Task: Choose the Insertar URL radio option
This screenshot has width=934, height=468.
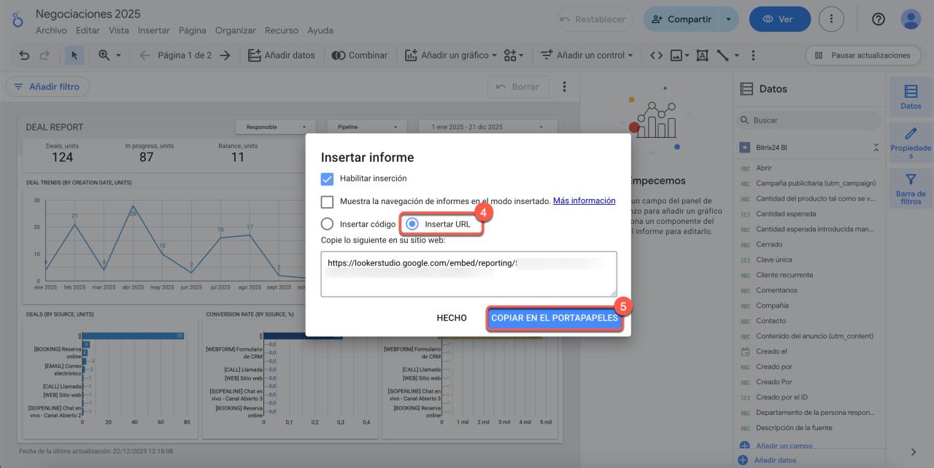Action: pos(412,224)
